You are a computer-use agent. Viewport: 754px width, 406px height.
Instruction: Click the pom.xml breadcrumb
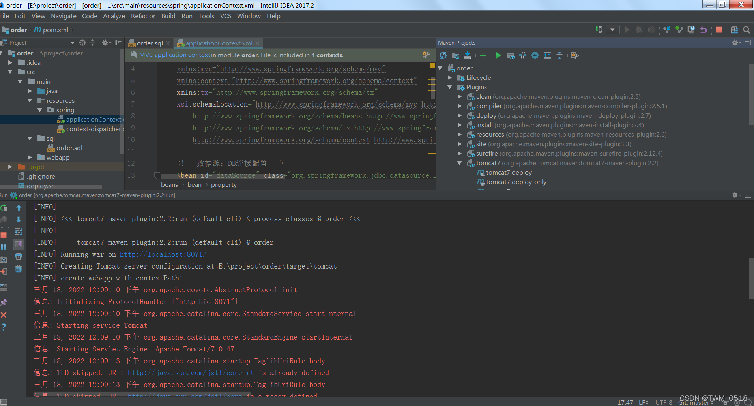51,30
